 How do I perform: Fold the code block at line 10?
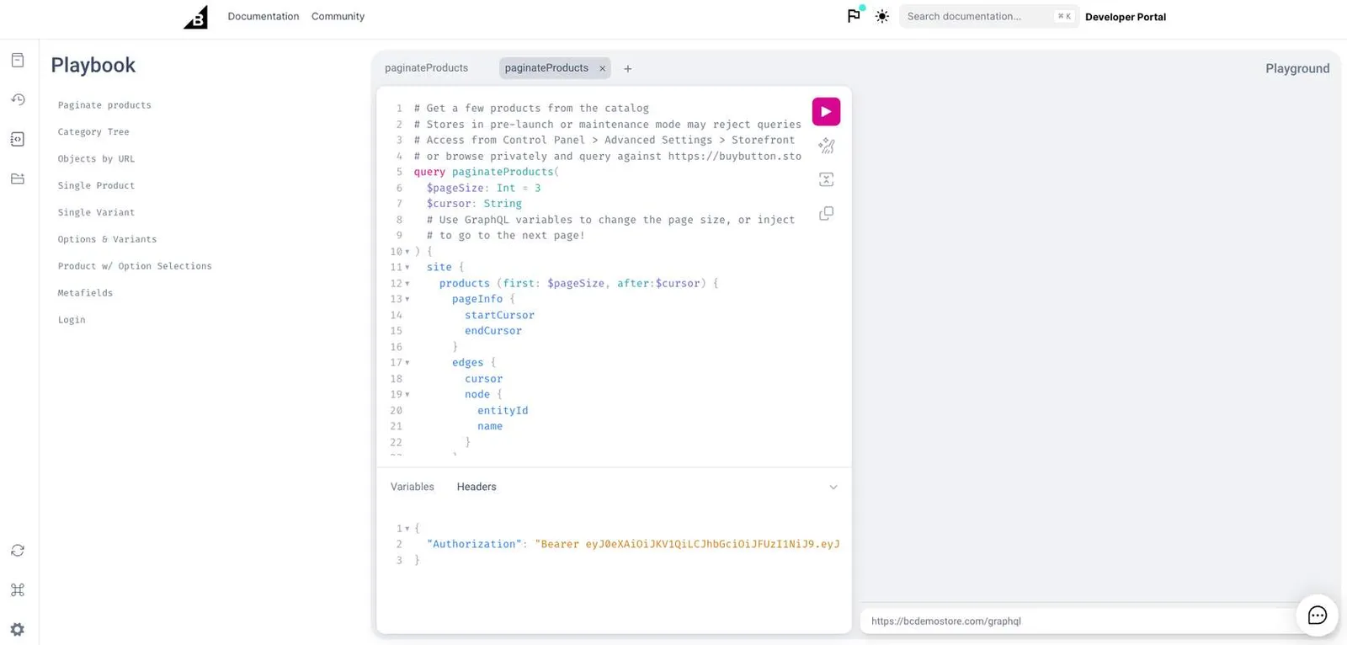(407, 252)
